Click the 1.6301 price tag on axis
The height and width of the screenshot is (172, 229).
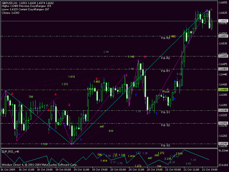click(x=223, y=123)
